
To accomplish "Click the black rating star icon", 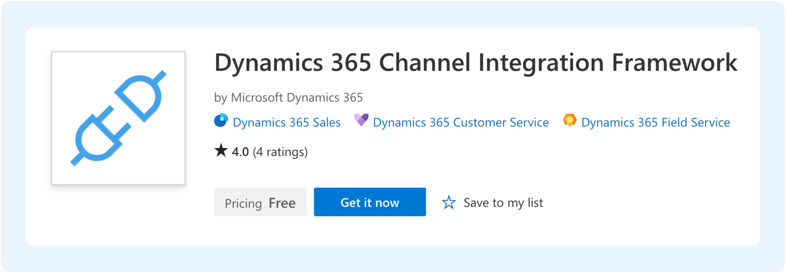I will tap(221, 150).
